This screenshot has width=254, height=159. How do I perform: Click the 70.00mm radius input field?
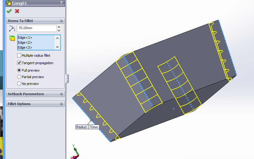36,28
